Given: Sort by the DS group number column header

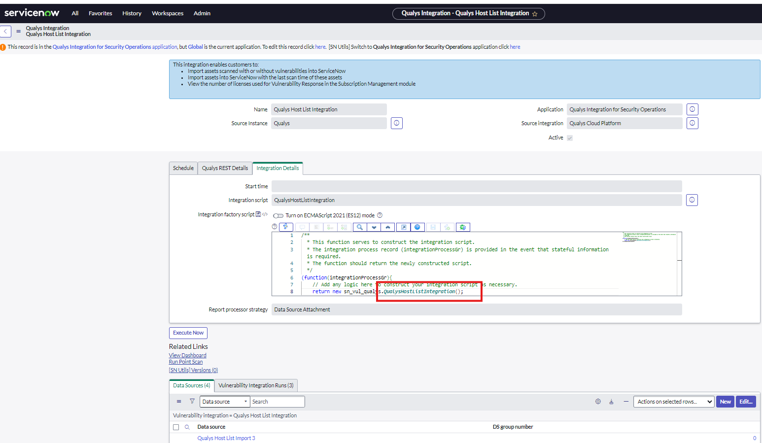Looking at the screenshot, I should coord(513,427).
